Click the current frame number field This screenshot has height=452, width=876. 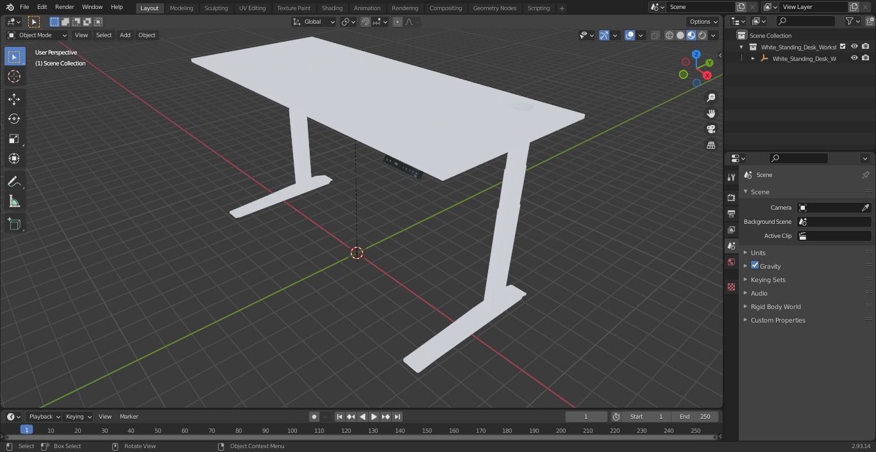click(x=586, y=417)
